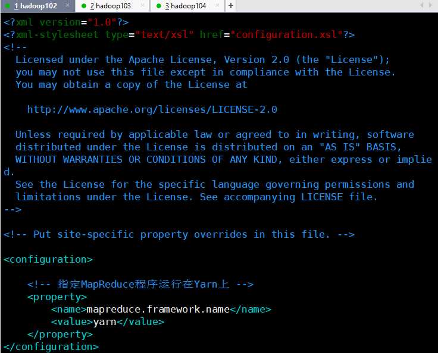Switch to the hadoop103 session tab

112,6
